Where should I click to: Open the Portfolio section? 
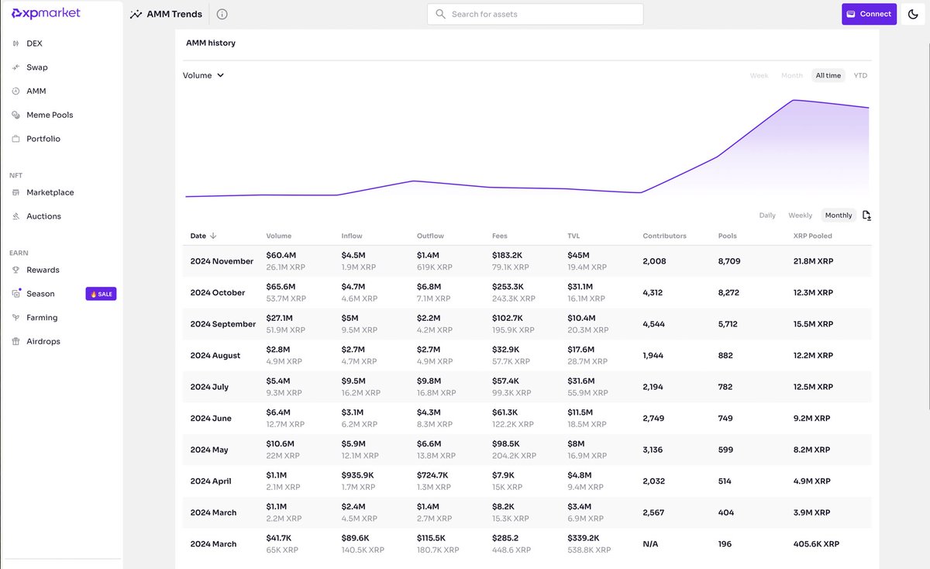tap(42, 138)
